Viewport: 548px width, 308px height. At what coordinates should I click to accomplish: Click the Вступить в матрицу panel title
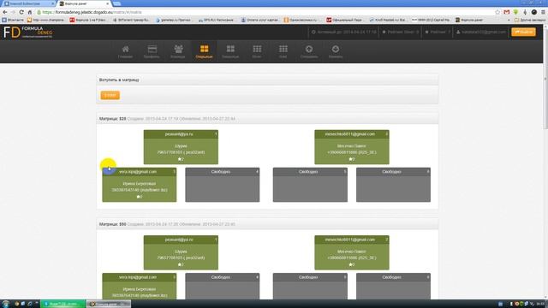pos(119,80)
